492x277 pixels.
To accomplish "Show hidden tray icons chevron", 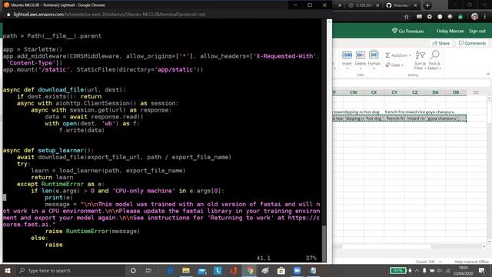I will click(417, 270).
